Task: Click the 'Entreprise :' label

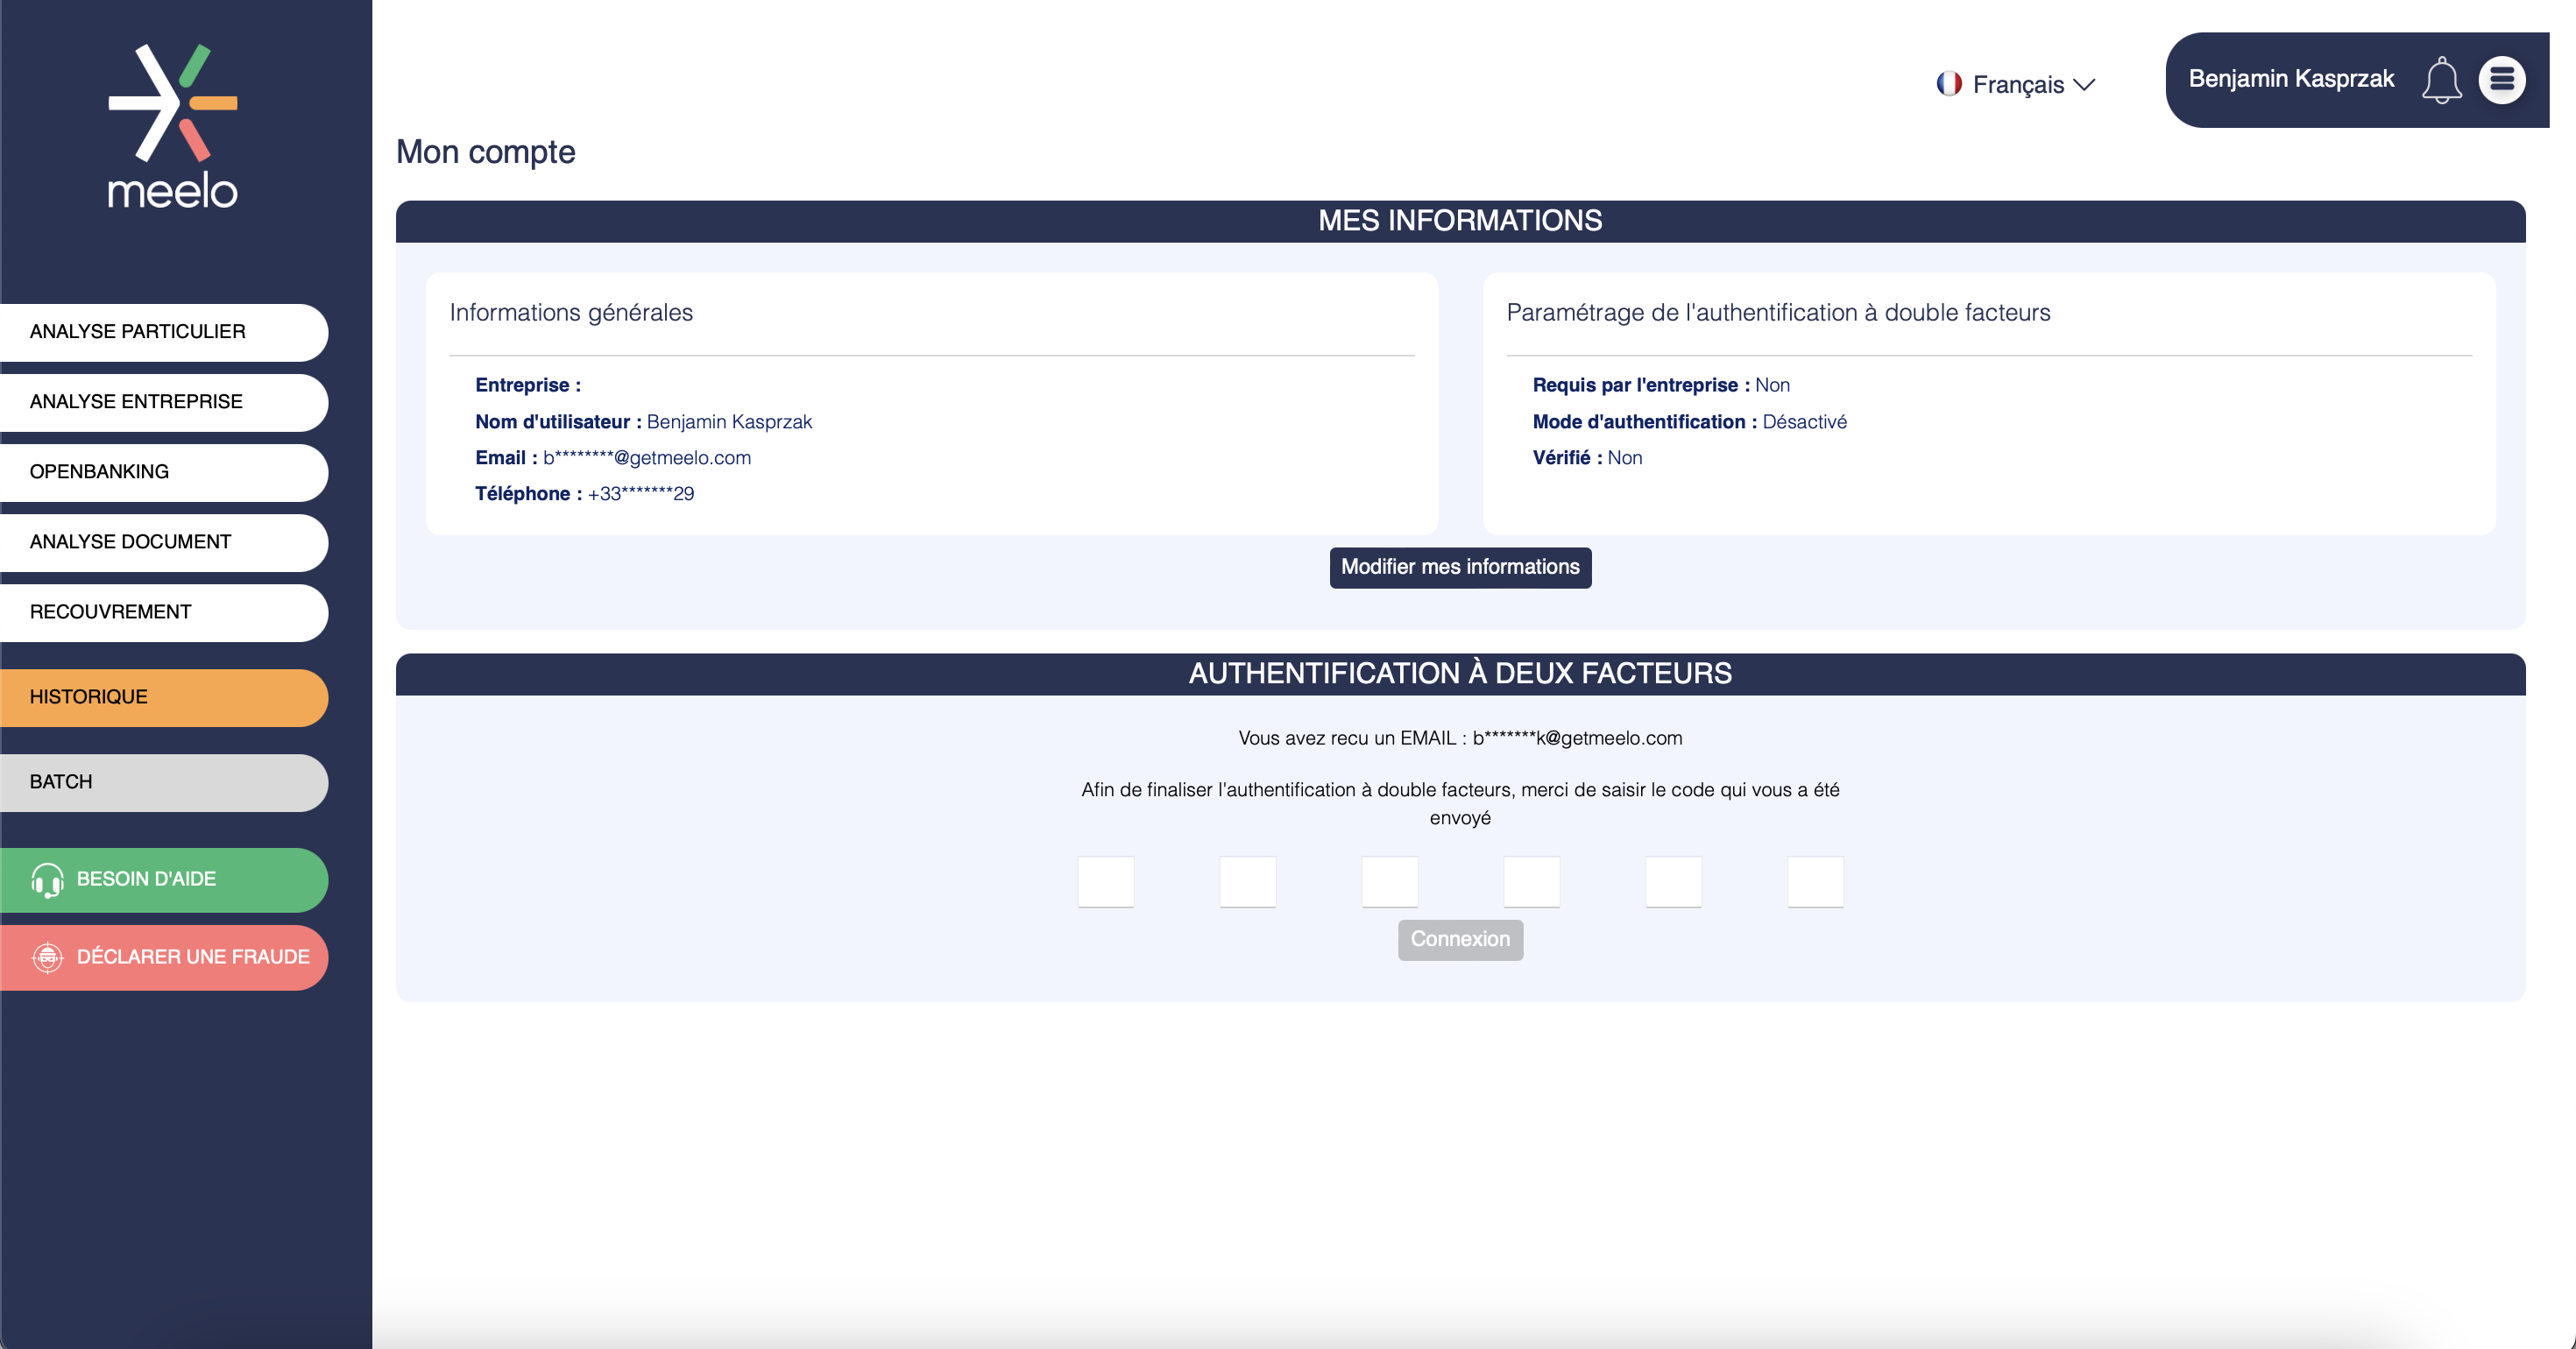Action: click(x=528, y=385)
